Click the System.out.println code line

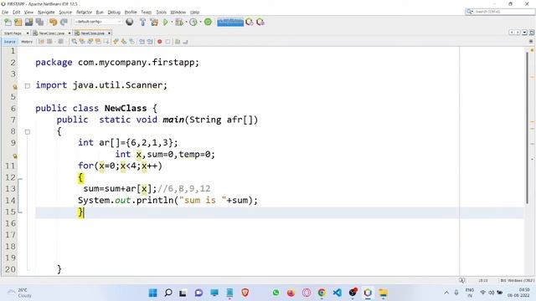(167, 201)
